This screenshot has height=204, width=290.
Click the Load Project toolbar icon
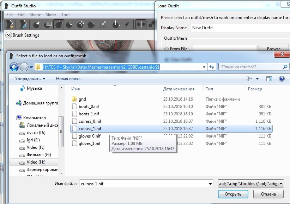click(23, 24)
